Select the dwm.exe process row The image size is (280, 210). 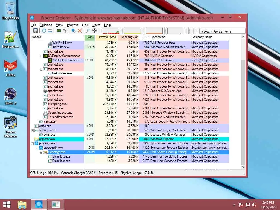click(129, 135)
